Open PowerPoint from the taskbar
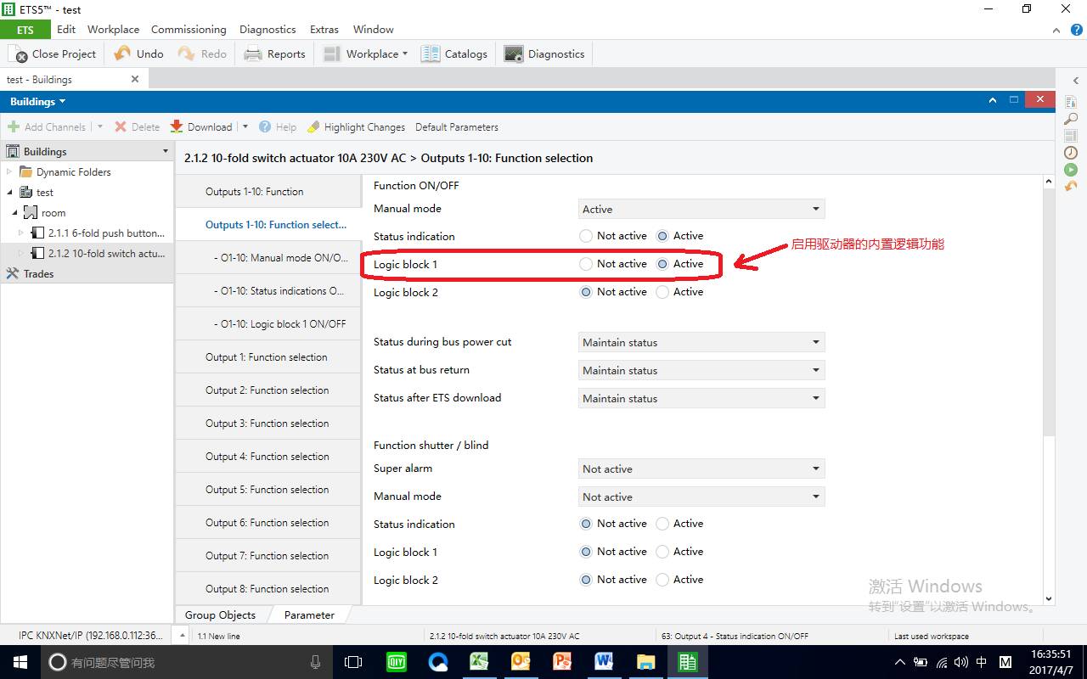The image size is (1087, 679). [x=562, y=662]
